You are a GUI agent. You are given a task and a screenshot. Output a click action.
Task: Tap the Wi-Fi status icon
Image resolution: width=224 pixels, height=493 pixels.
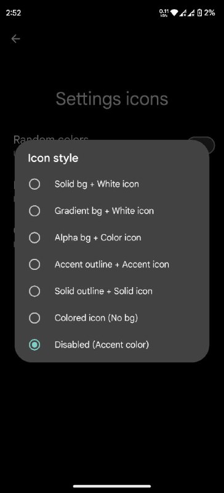[x=174, y=13]
